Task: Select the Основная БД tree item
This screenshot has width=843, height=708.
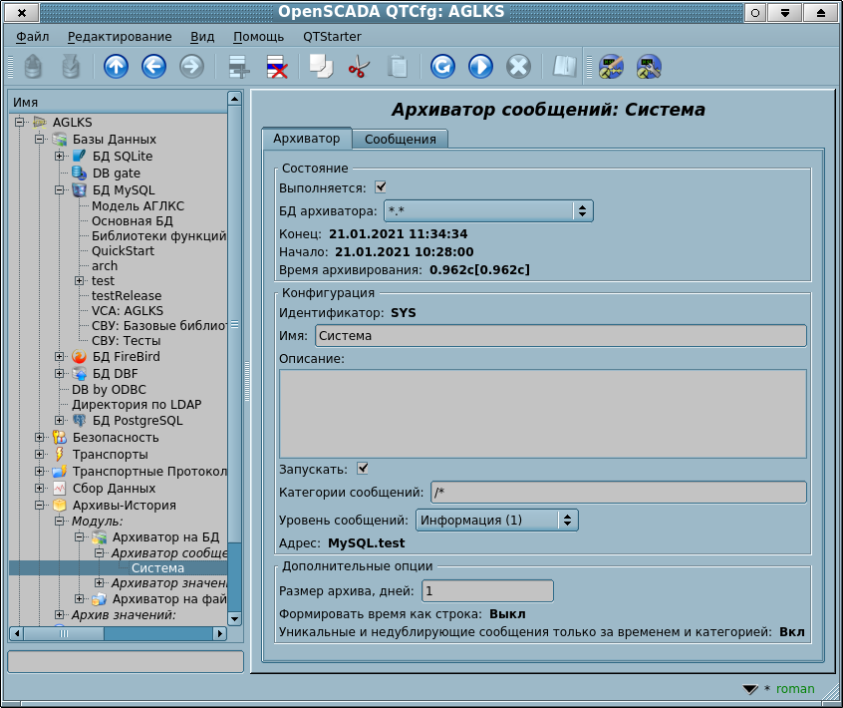Action: [133, 221]
